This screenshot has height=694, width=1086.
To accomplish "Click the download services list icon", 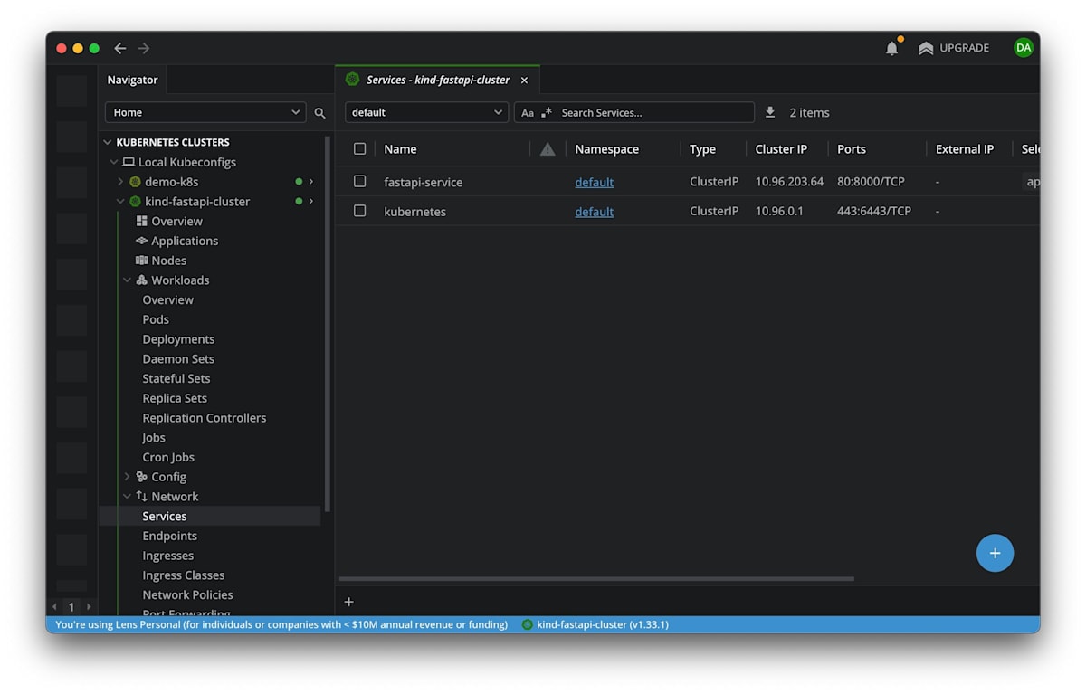I will 770,112.
